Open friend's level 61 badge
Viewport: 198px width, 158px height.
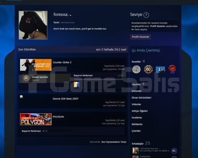[174, 151]
